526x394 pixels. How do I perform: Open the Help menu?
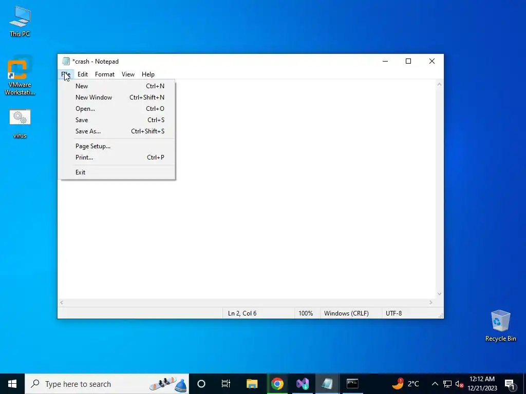click(148, 74)
